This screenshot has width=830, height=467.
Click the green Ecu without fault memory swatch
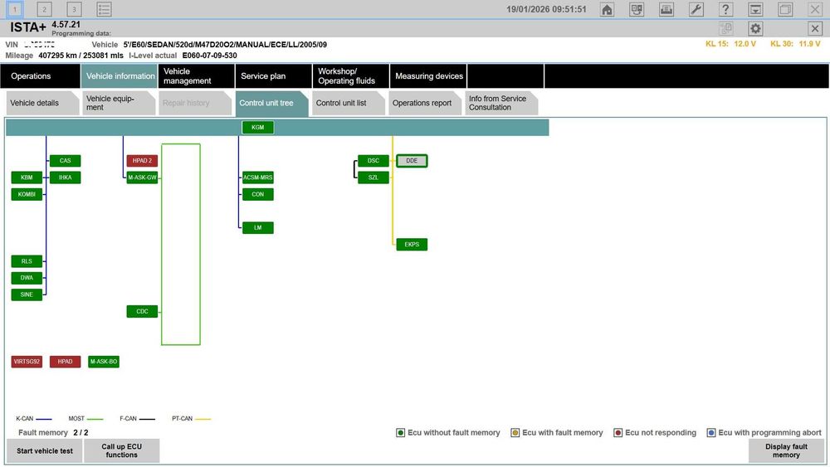(x=400, y=433)
